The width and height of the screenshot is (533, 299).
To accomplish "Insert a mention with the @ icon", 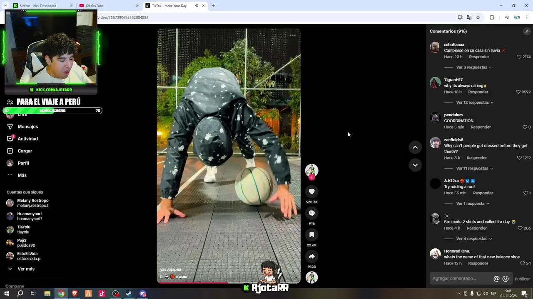I will coord(496,279).
